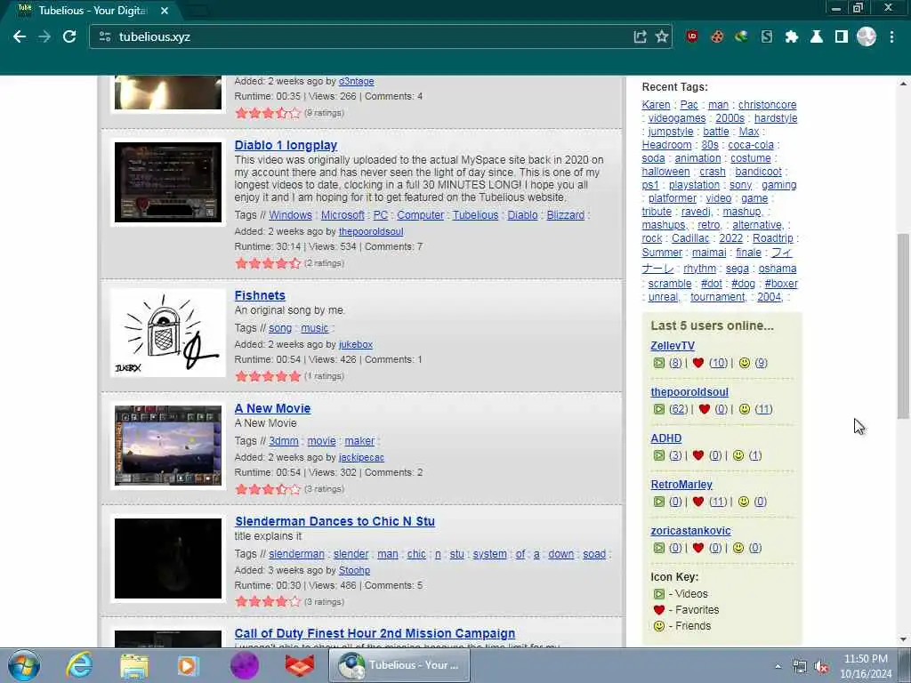Open Call of Duty Finest Hour video
This screenshot has width=911, height=683.
[375, 633]
